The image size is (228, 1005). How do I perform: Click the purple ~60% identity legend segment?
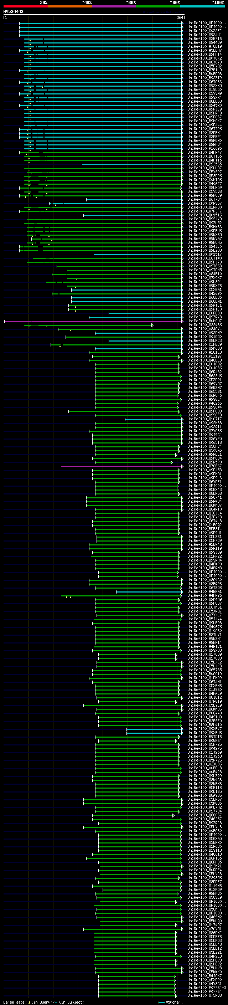point(114,6)
